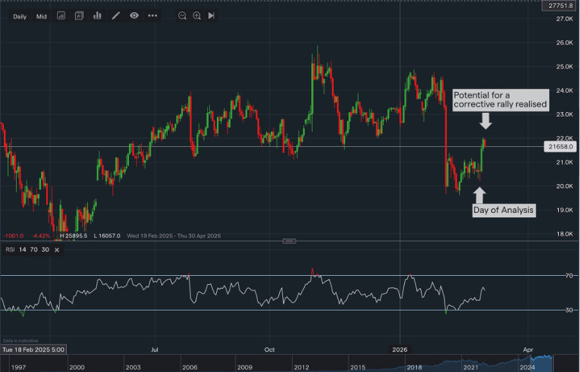This screenshot has height=372, width=580.
Task: Jump to latest bar with skip icon
Action: [x=212, y=16]
